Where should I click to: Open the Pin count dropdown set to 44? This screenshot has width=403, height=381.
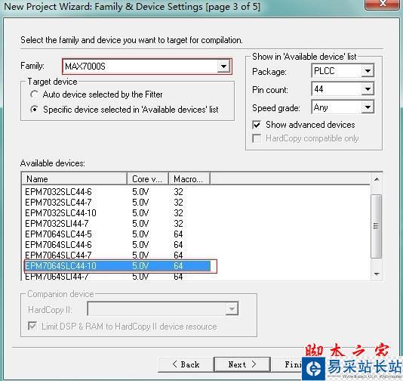pyautogui.click(x=343, y=89)
